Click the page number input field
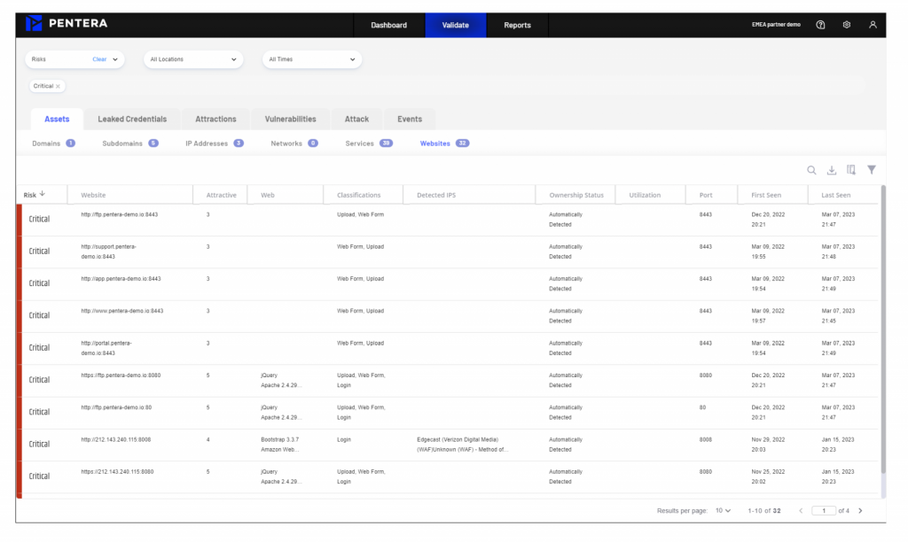The width and height of the screenshot is (908, 542). pos(825,511)
